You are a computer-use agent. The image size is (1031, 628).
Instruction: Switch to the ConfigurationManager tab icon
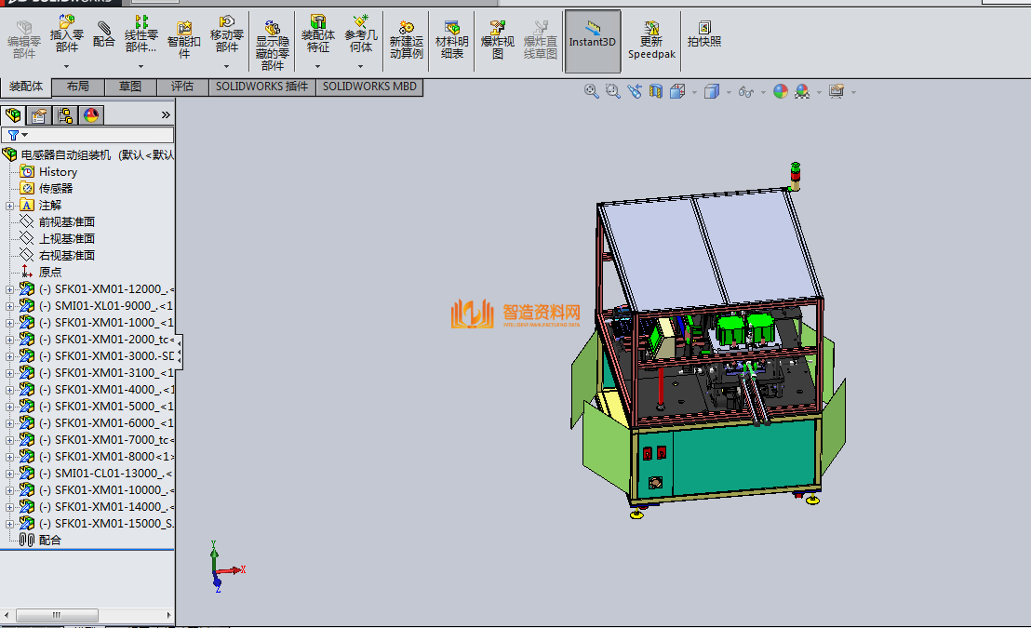(65, 115)
